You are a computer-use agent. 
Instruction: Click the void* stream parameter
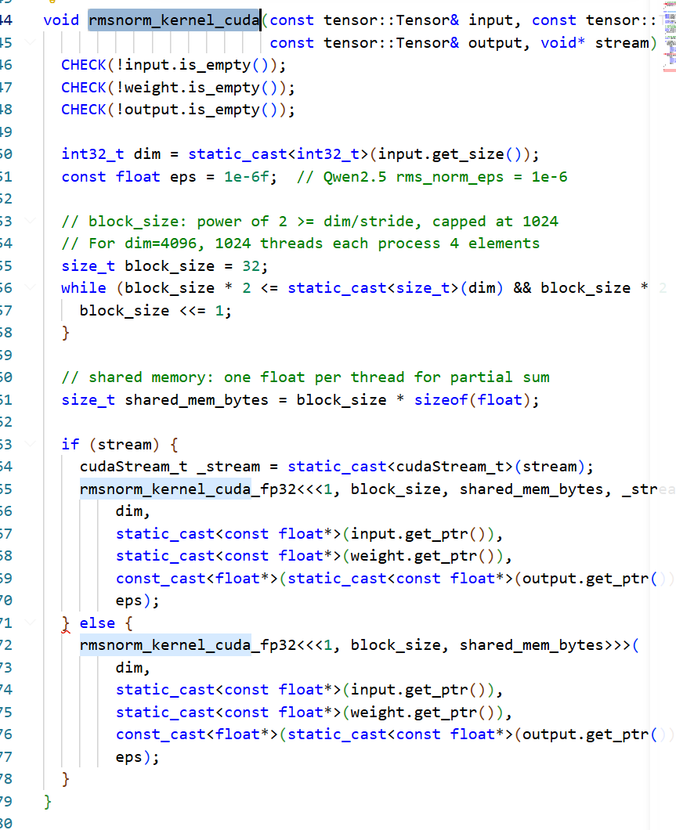point(595,43)
